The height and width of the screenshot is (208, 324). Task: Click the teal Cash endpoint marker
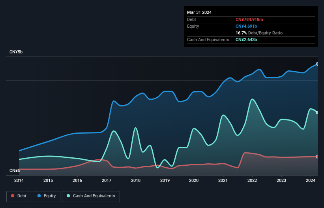pos(317,113)
